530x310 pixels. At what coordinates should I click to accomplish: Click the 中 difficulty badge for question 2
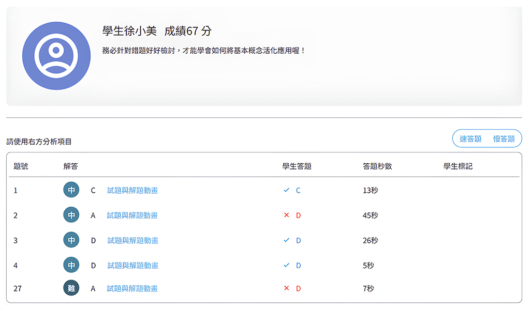(71, 215)
